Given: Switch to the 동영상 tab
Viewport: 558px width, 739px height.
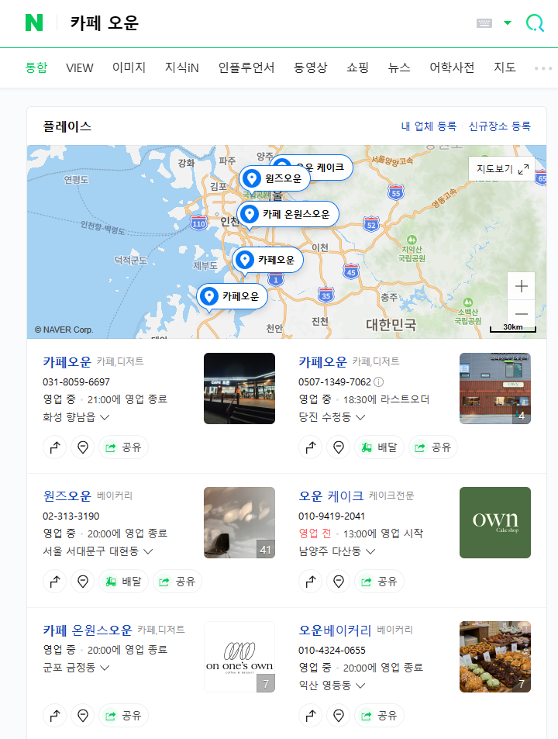Looking at the screenshot, I should pos(310,67).
